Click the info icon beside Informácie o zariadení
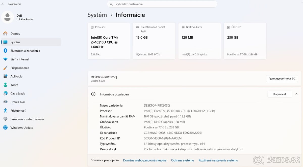The image size is (303, 167). [93, 94]
